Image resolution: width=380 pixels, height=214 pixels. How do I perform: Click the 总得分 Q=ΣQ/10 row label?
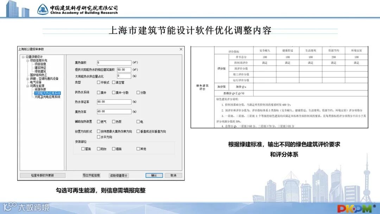(234, 93)
